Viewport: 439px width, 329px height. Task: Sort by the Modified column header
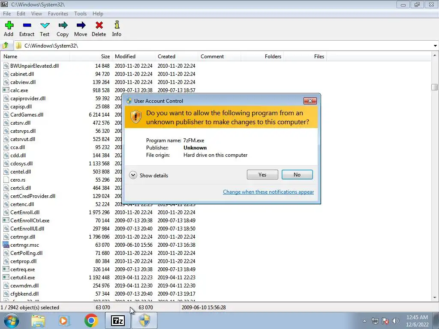click(134, 56)
